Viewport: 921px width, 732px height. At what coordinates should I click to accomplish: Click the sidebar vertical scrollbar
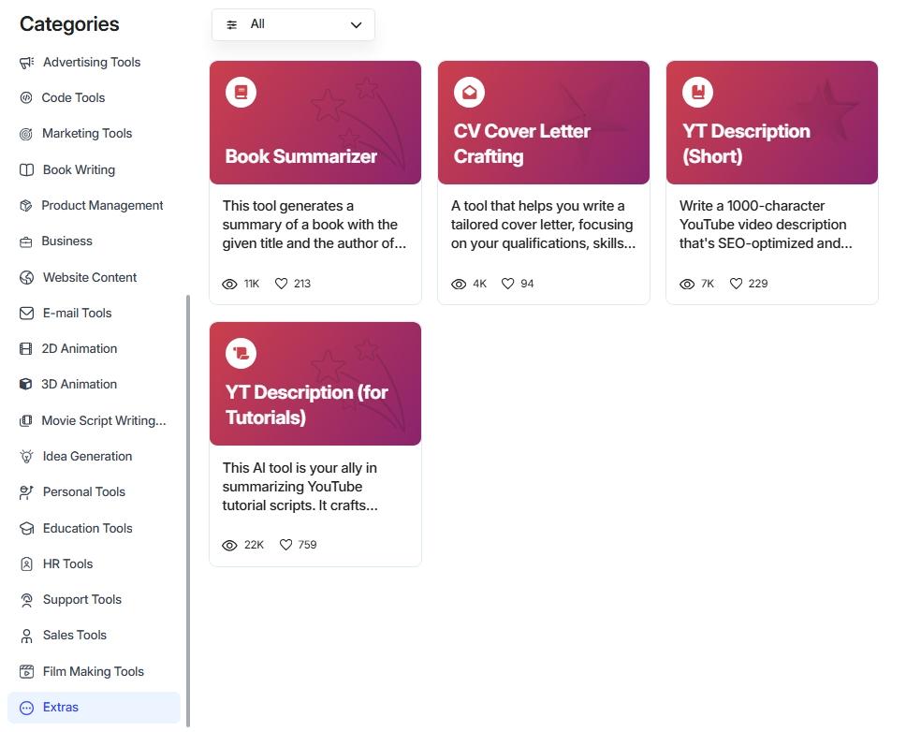[x=188, y=510]
